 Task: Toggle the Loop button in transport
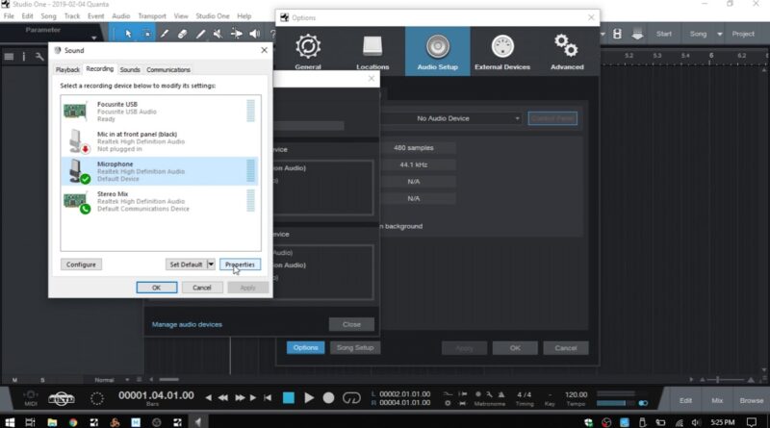point(351,397)
